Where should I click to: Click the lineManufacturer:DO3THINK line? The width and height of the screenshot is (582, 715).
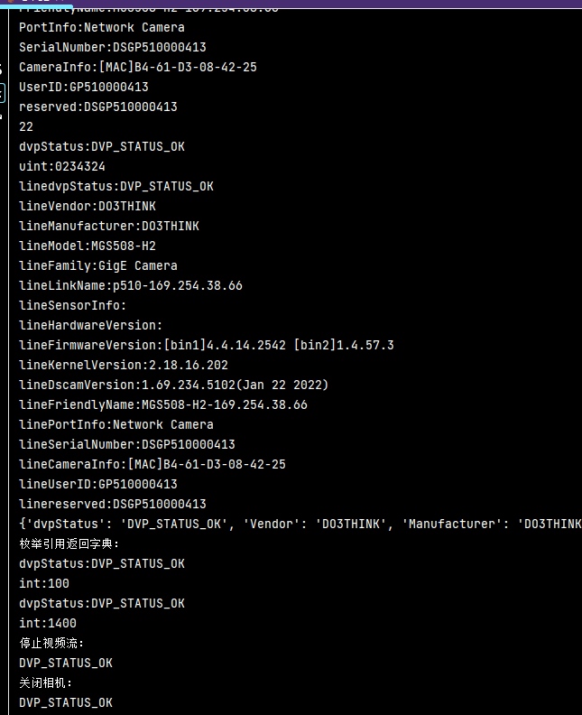point(109,226)
